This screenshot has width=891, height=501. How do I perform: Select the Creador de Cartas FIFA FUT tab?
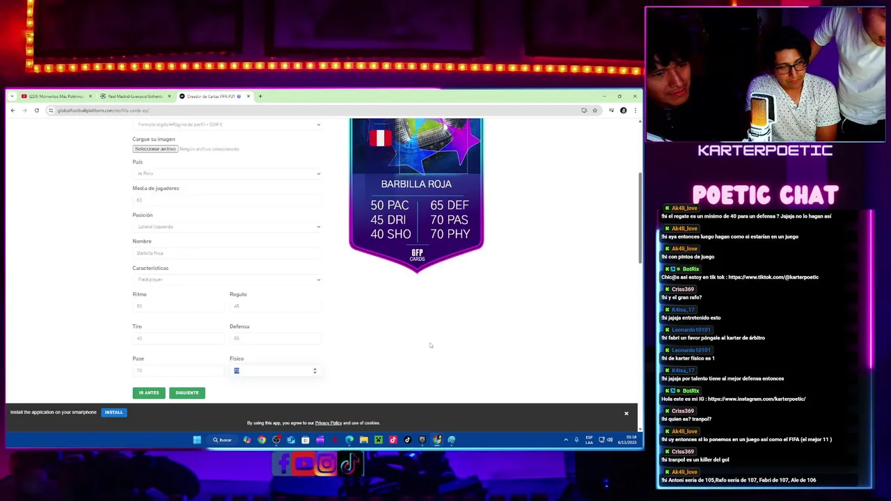[214, 96]
